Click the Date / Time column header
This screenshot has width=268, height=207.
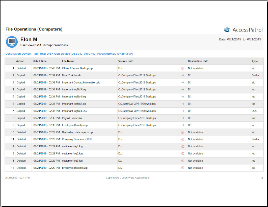[40, 61]
